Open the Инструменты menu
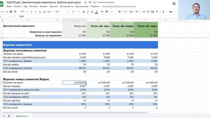 coord(67,6)
